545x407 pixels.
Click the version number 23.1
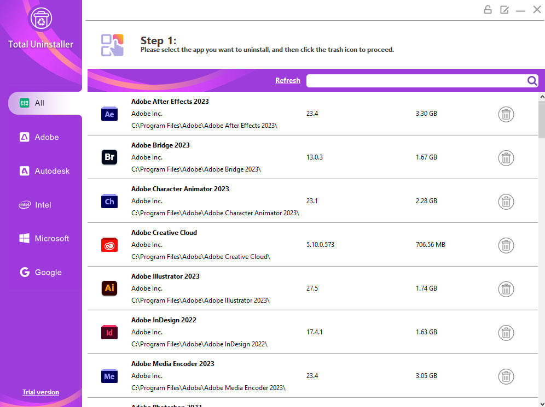coord(312,201)
